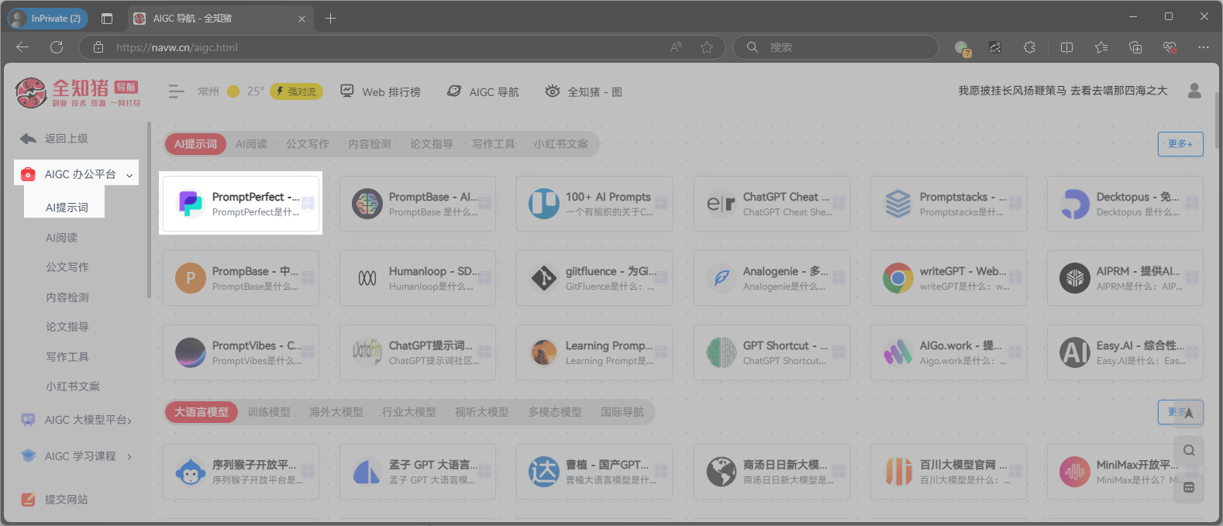Image resolution: width=1223 pixels, height=526 pixels.
Task: Click the user account avatar icon
Action: coord(1194,91)
